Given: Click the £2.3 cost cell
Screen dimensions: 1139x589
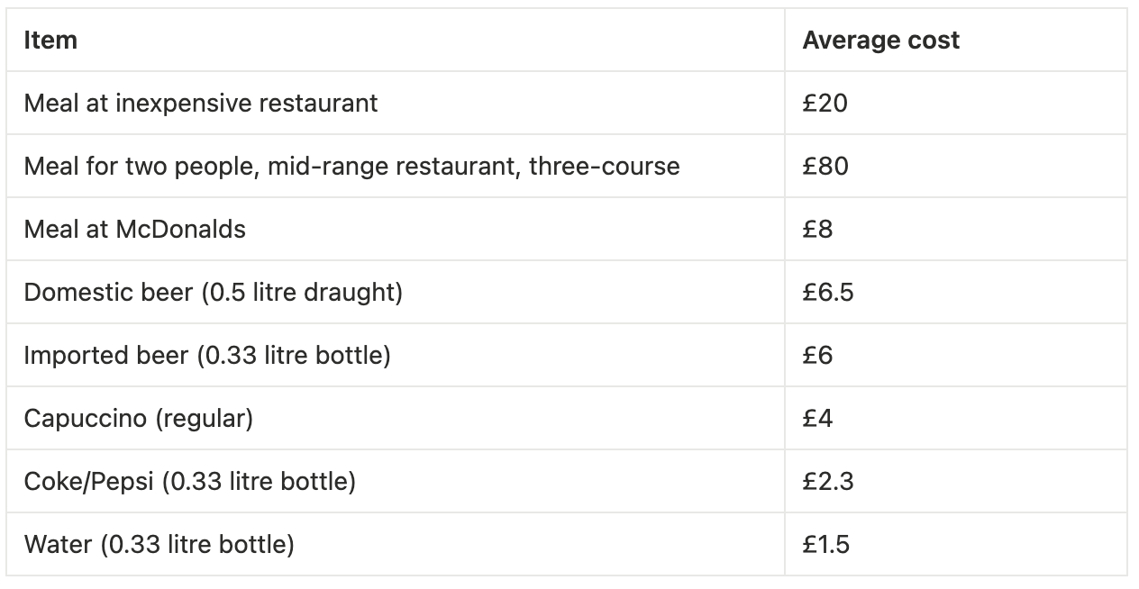Looking at the screenshot, I should [828, 482].
